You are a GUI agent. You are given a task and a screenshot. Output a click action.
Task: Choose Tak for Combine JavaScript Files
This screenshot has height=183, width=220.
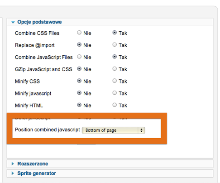115,57
